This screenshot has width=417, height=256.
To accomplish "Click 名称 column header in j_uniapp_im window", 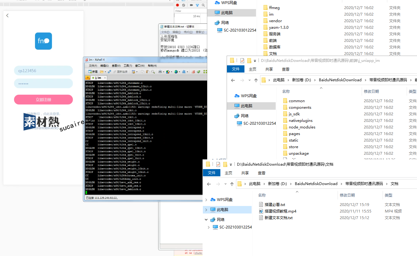I will pyautogui.click(x=286, y=91).
